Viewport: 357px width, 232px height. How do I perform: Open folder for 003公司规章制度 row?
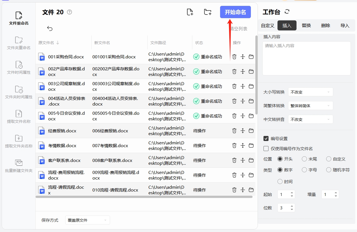[x=251, y=86]
